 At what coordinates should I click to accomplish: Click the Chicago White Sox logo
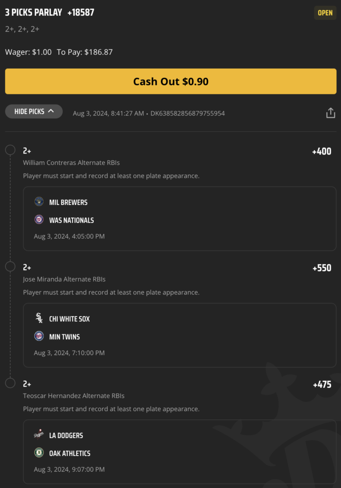39,318
